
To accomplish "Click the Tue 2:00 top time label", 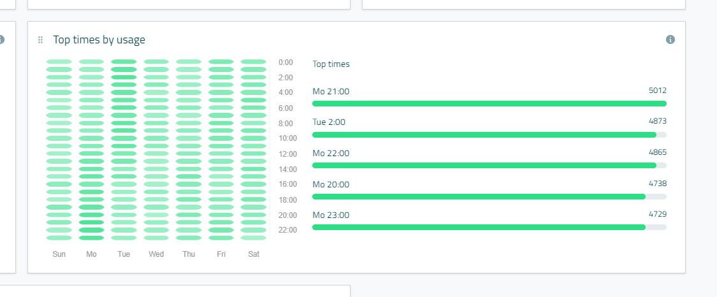I will pyautogui.click(x=329, y=122).
